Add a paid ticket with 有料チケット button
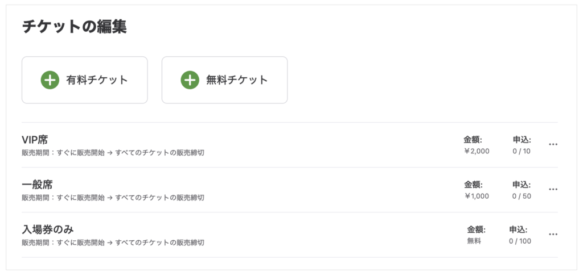583x276 pixels. [x=85, y=80]
